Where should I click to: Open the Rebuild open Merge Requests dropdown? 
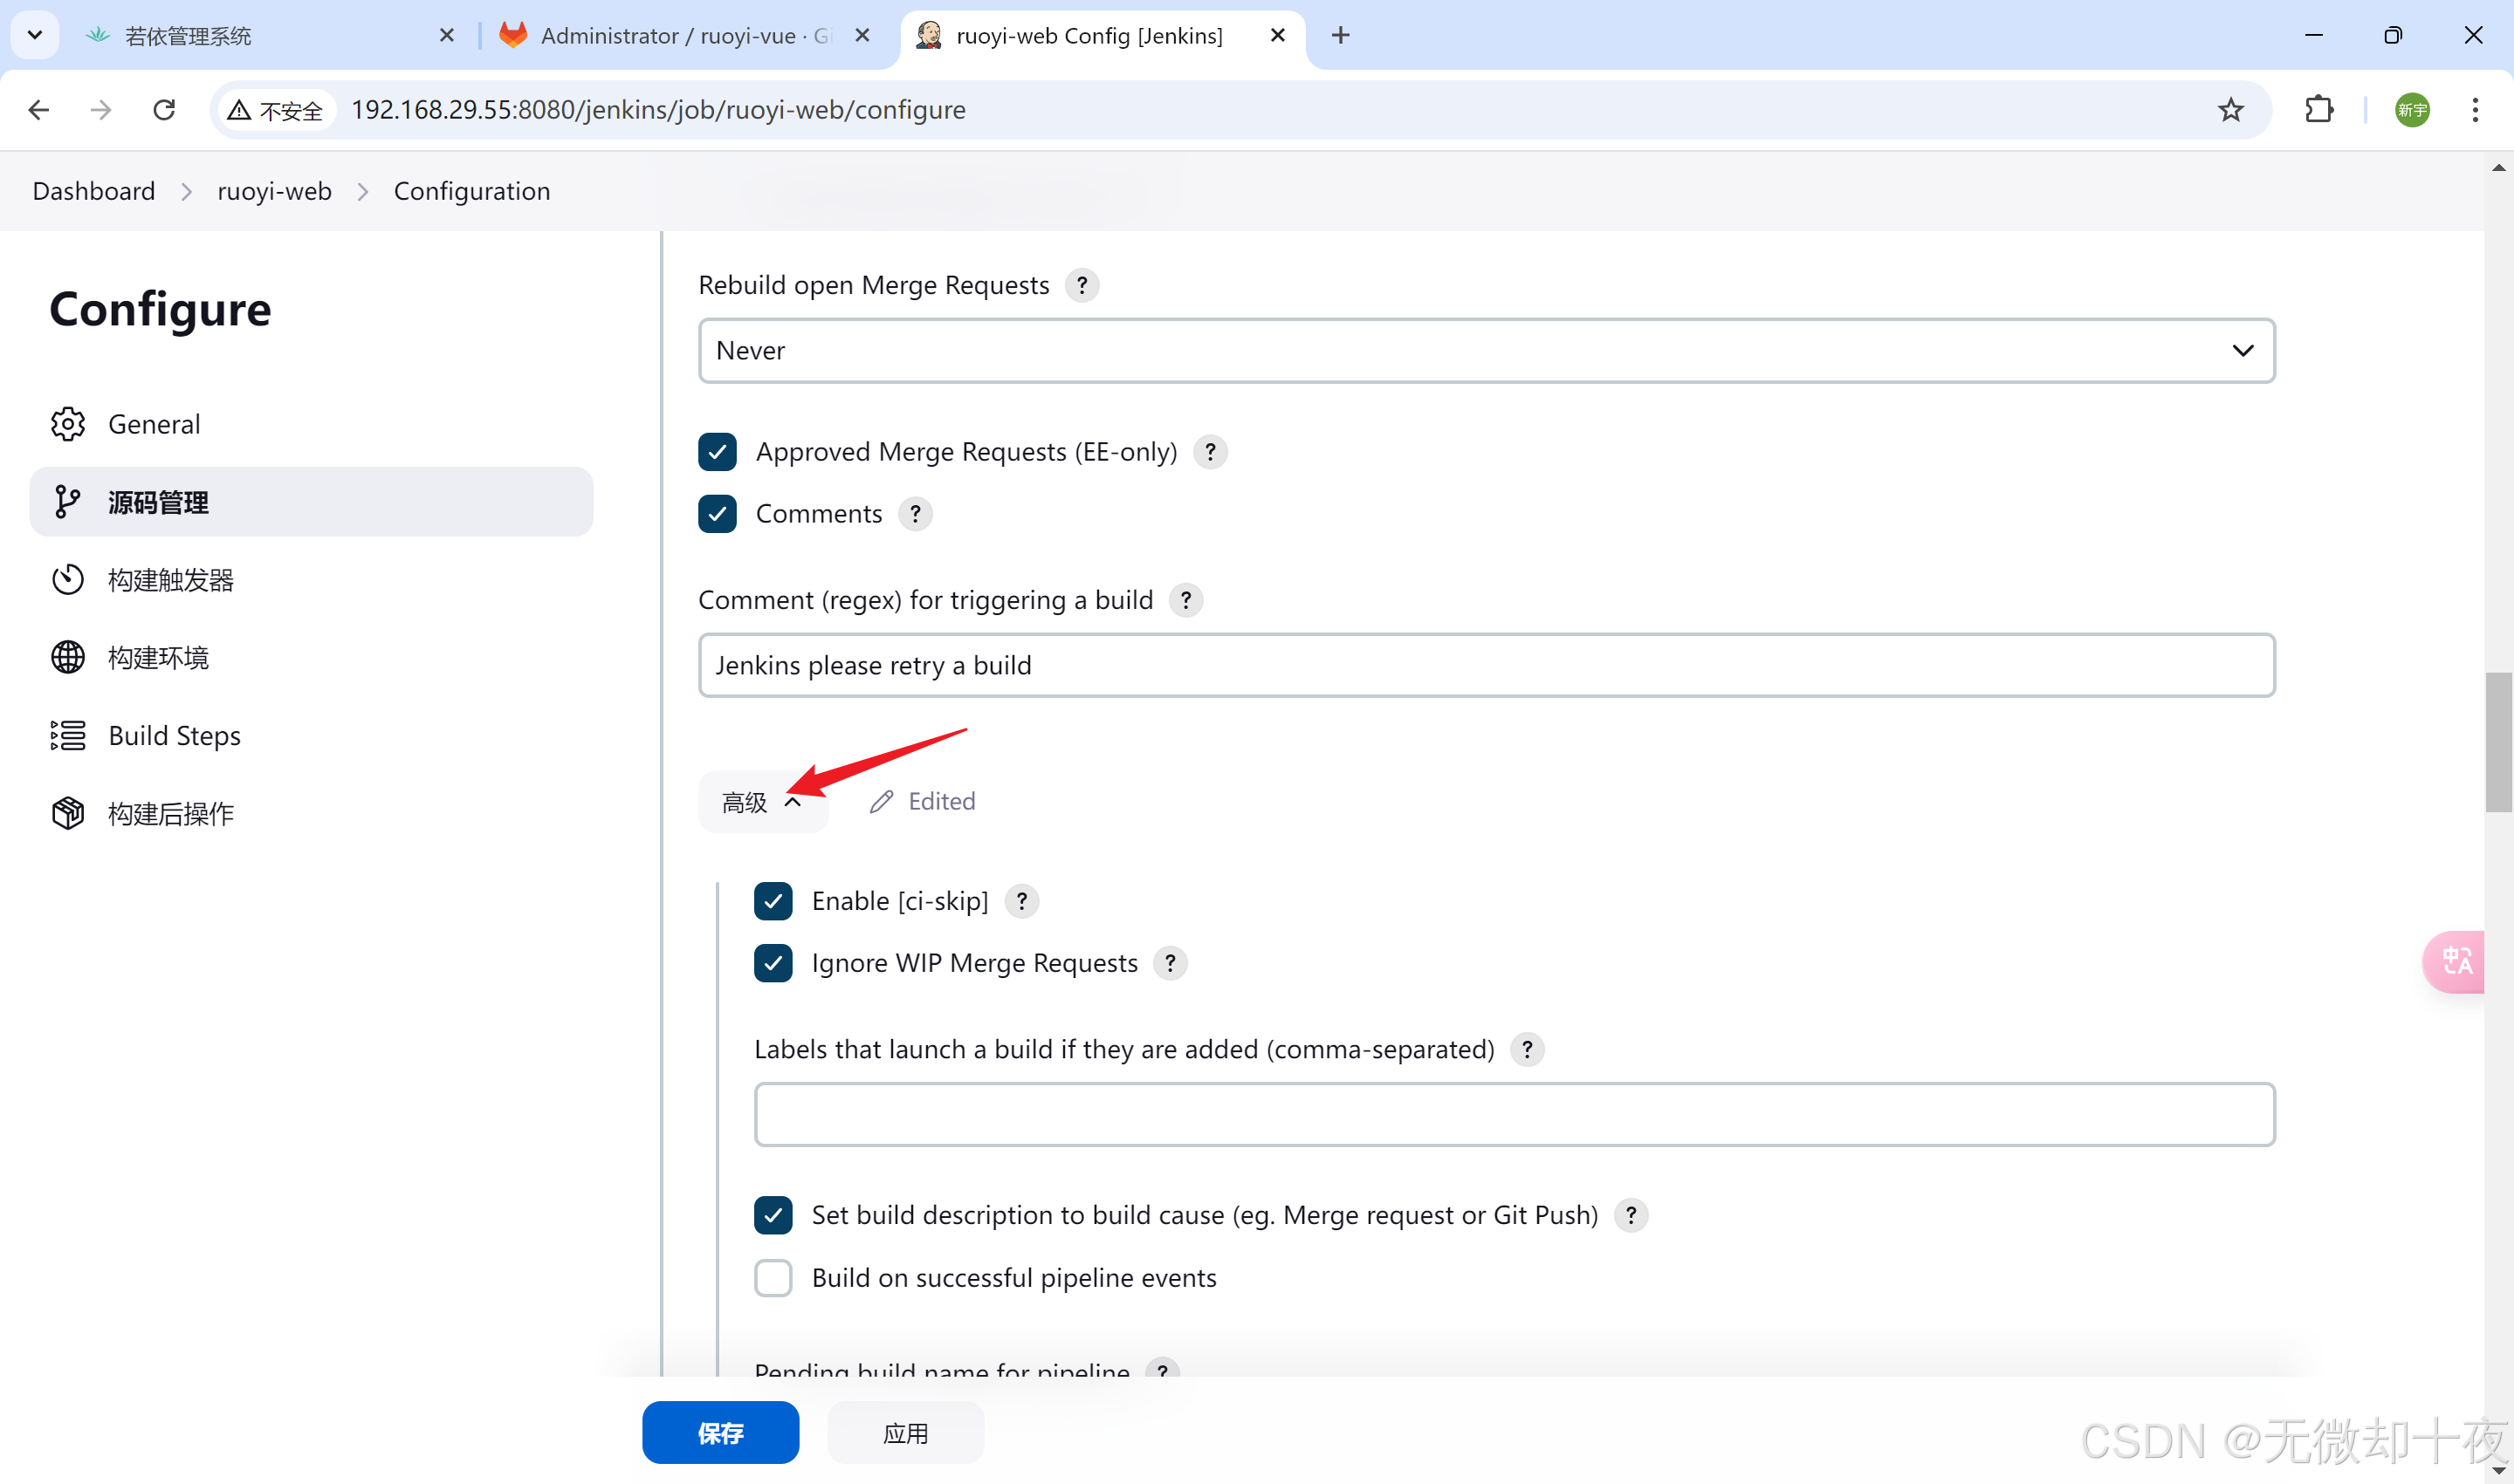coord(1486,351)
